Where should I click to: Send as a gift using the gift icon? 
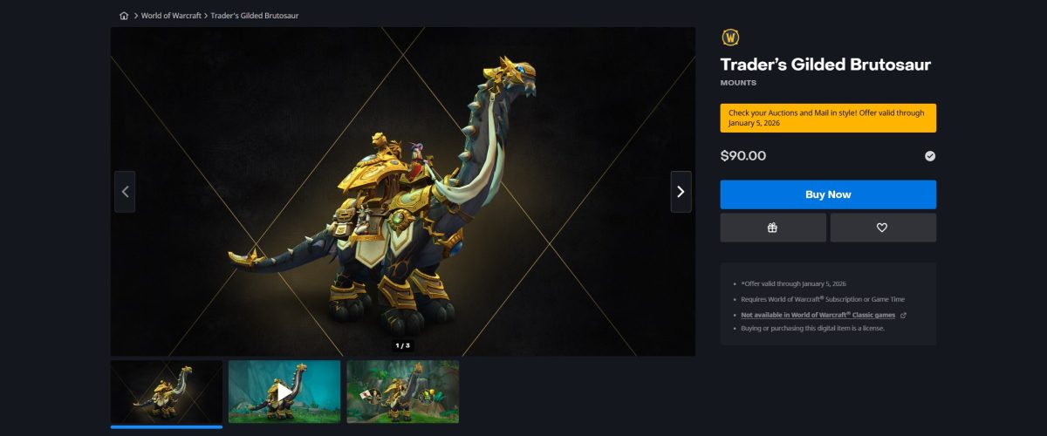(773, 228)
